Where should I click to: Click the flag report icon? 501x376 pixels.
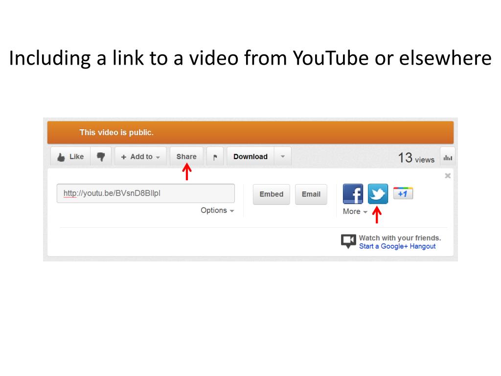click(x=215, y=157)
